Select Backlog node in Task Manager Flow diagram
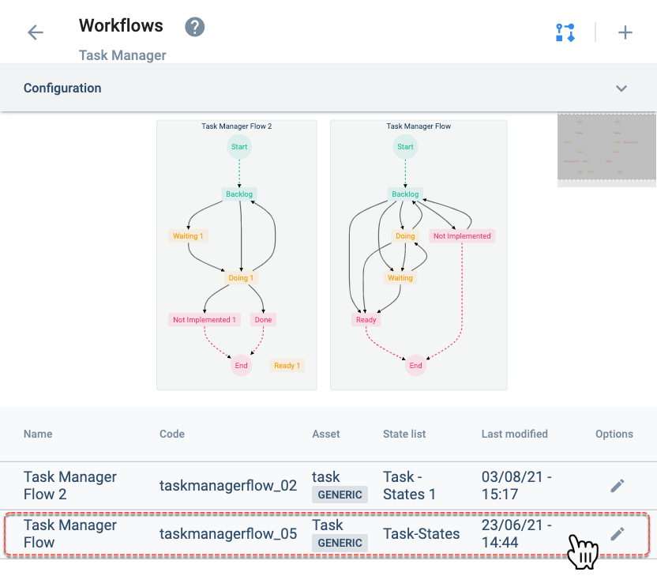Screen dimensions: 657x587 pyautogui.click(x=405, y=194)
